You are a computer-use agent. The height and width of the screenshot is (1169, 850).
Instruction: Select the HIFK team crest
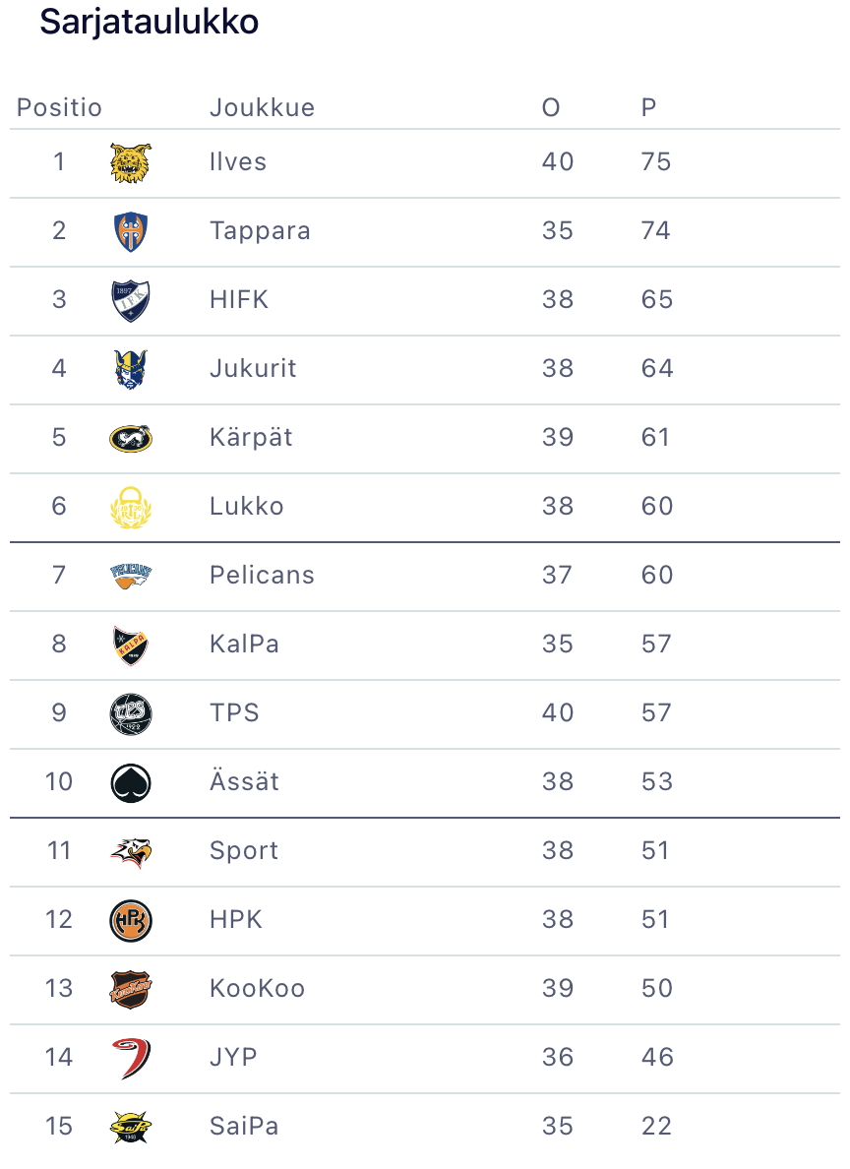click(131, 300)
